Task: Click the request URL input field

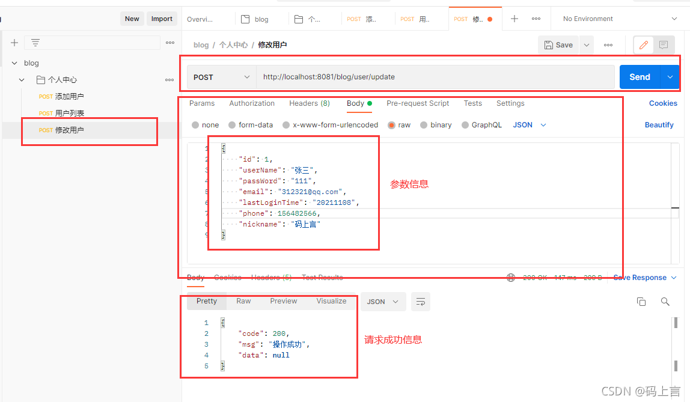Action: click(421, 77)
